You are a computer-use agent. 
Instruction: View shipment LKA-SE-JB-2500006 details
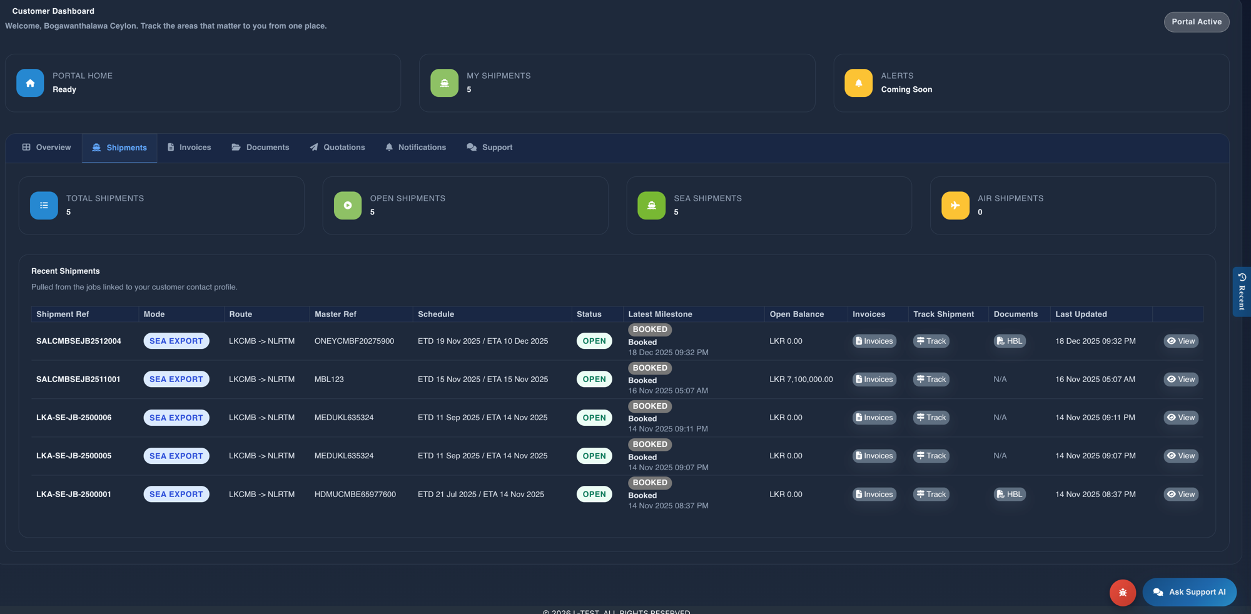(1181, 418)
